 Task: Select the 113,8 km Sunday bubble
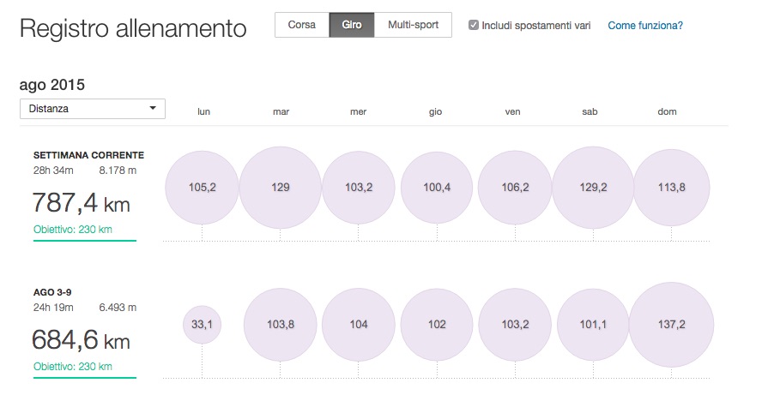point(671,188)
